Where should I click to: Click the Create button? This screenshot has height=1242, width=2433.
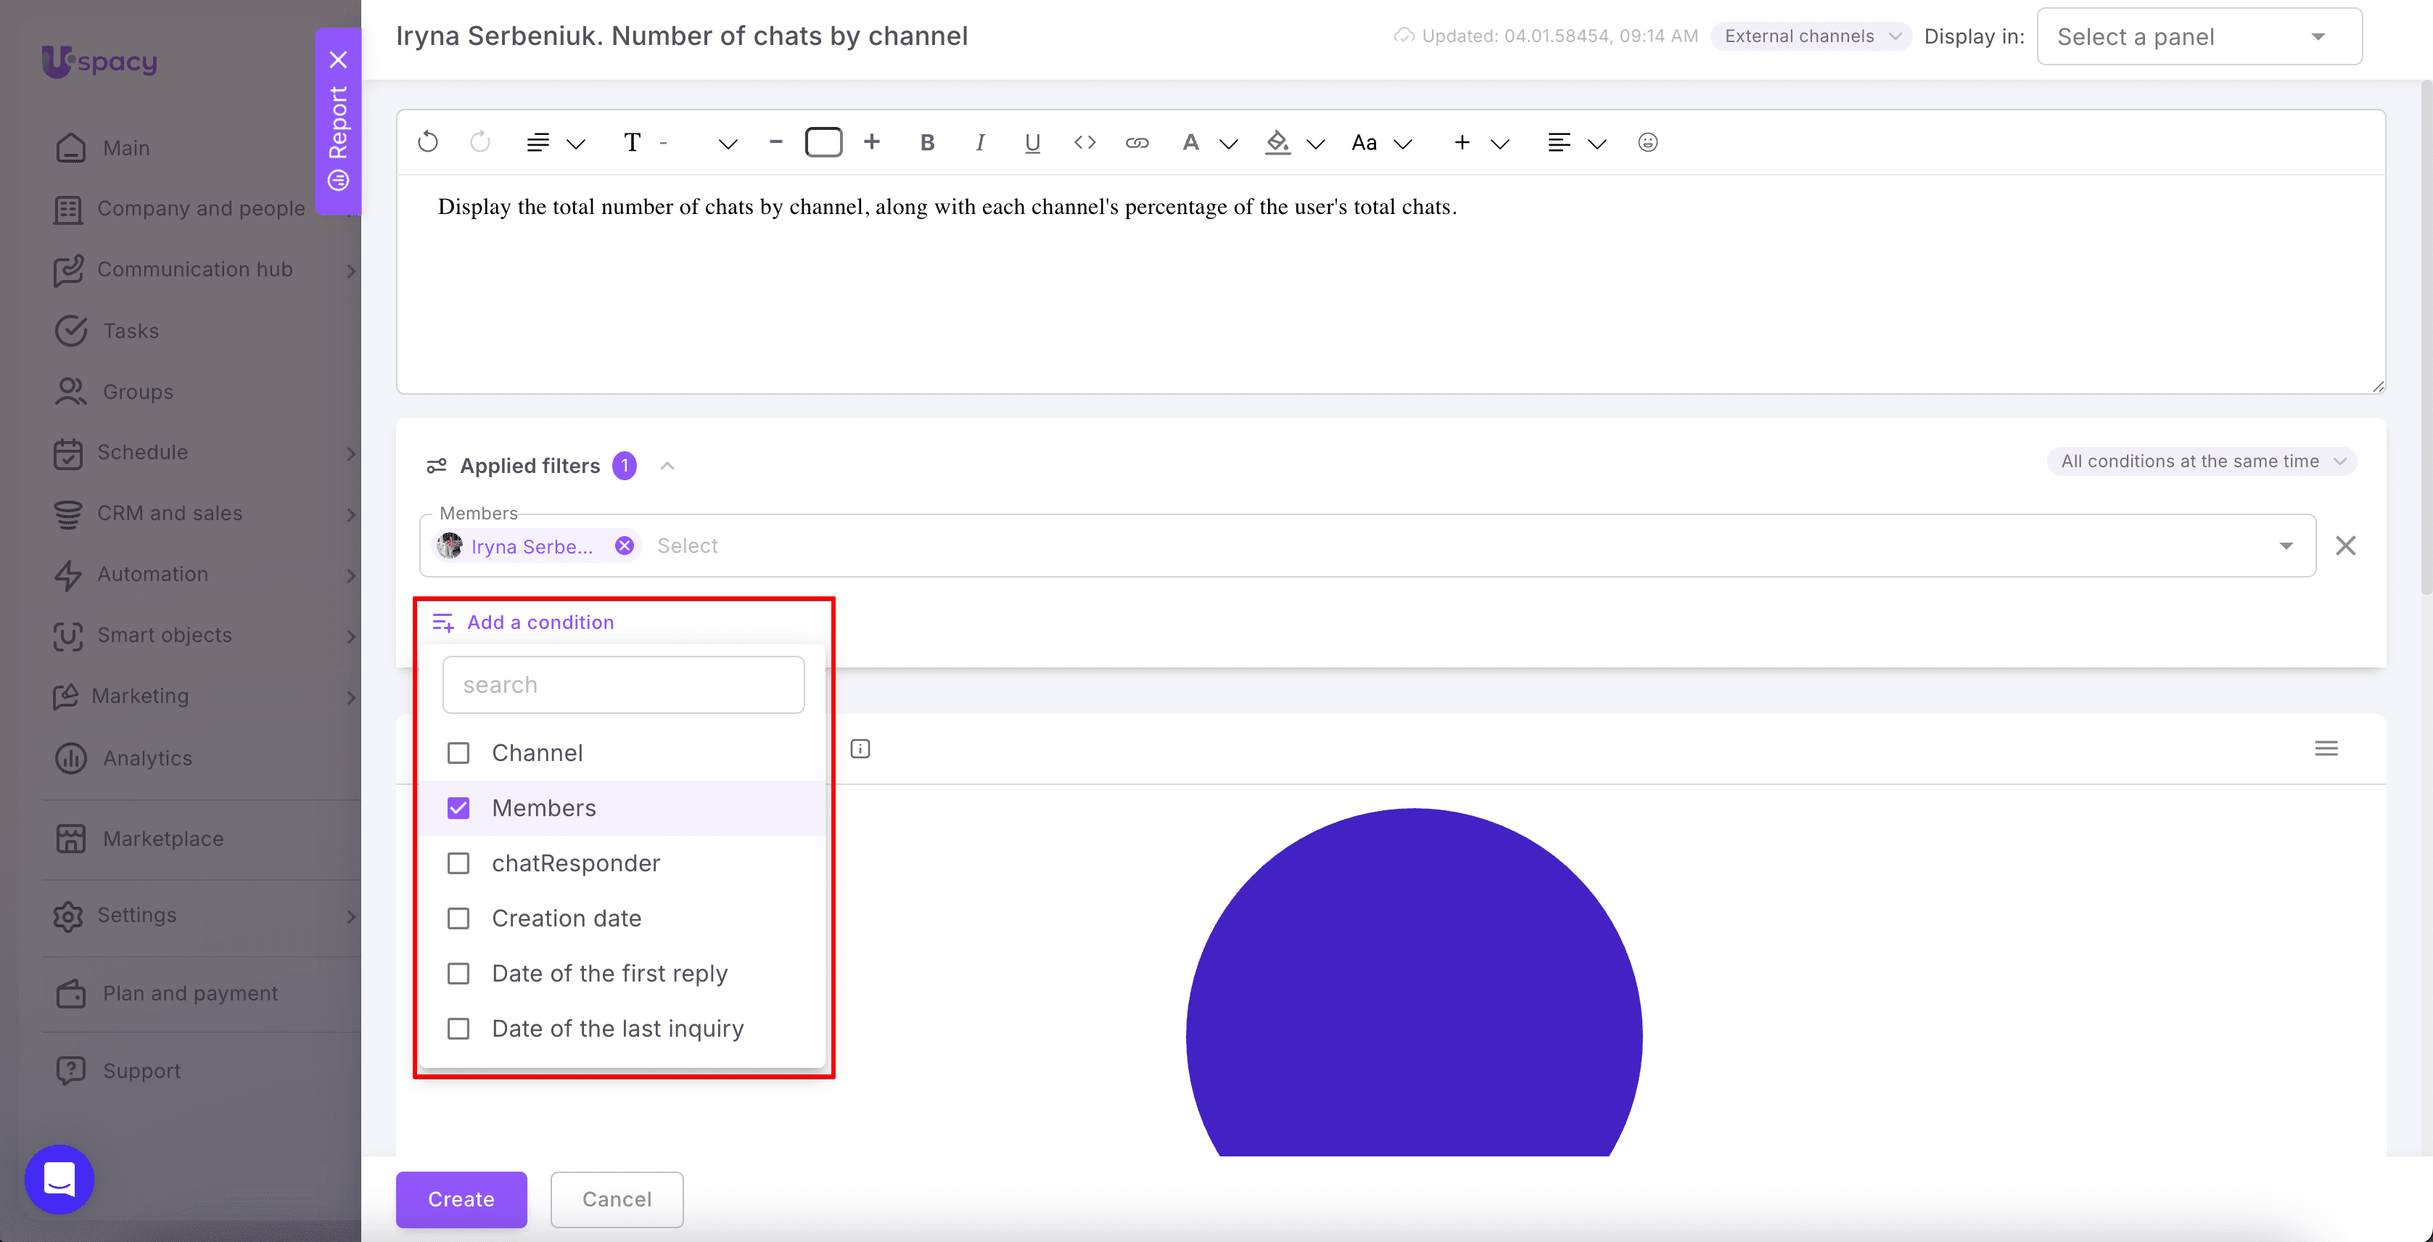(461, 1199)
